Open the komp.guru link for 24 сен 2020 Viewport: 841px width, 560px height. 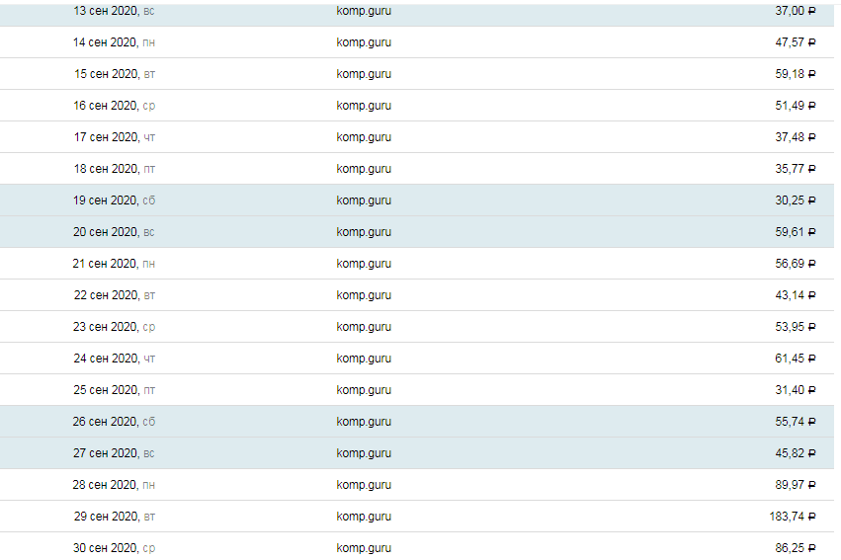pyautogui.click(x=364, y=359)
